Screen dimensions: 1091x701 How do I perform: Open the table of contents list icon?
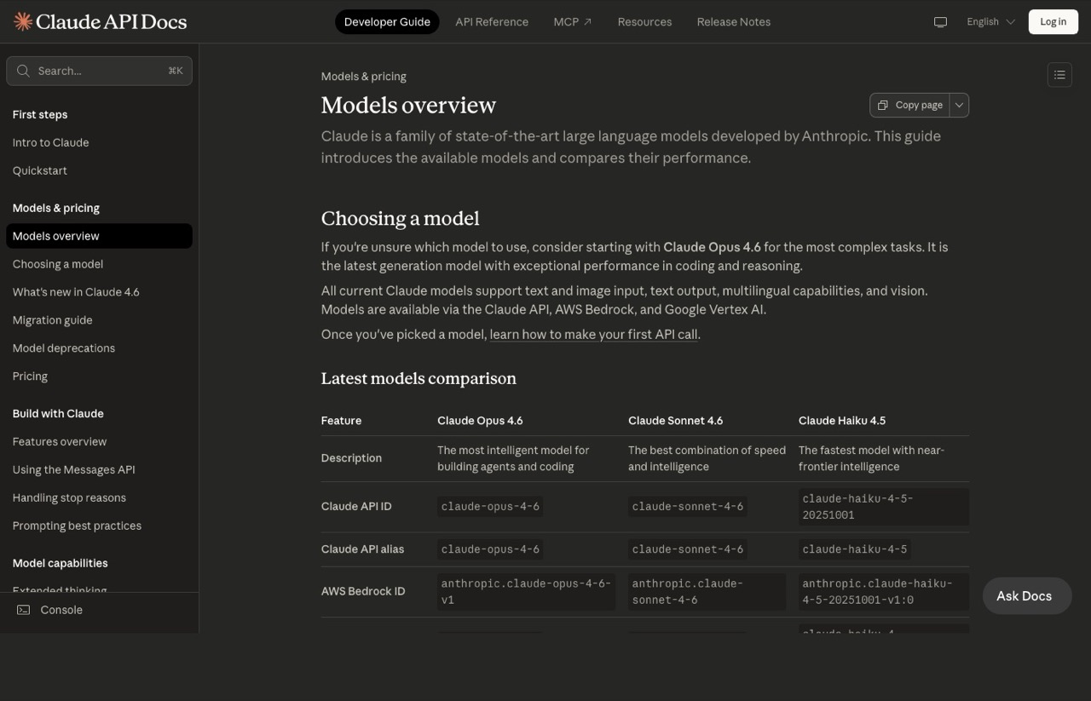pyautogui.click(x=1059, y=75)
